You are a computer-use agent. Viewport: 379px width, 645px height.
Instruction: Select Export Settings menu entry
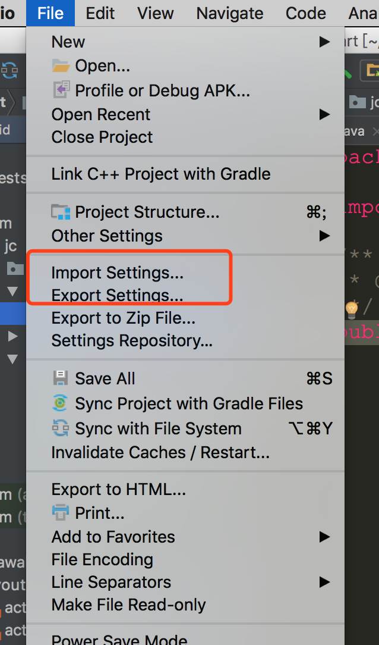[x=117, y=295]
